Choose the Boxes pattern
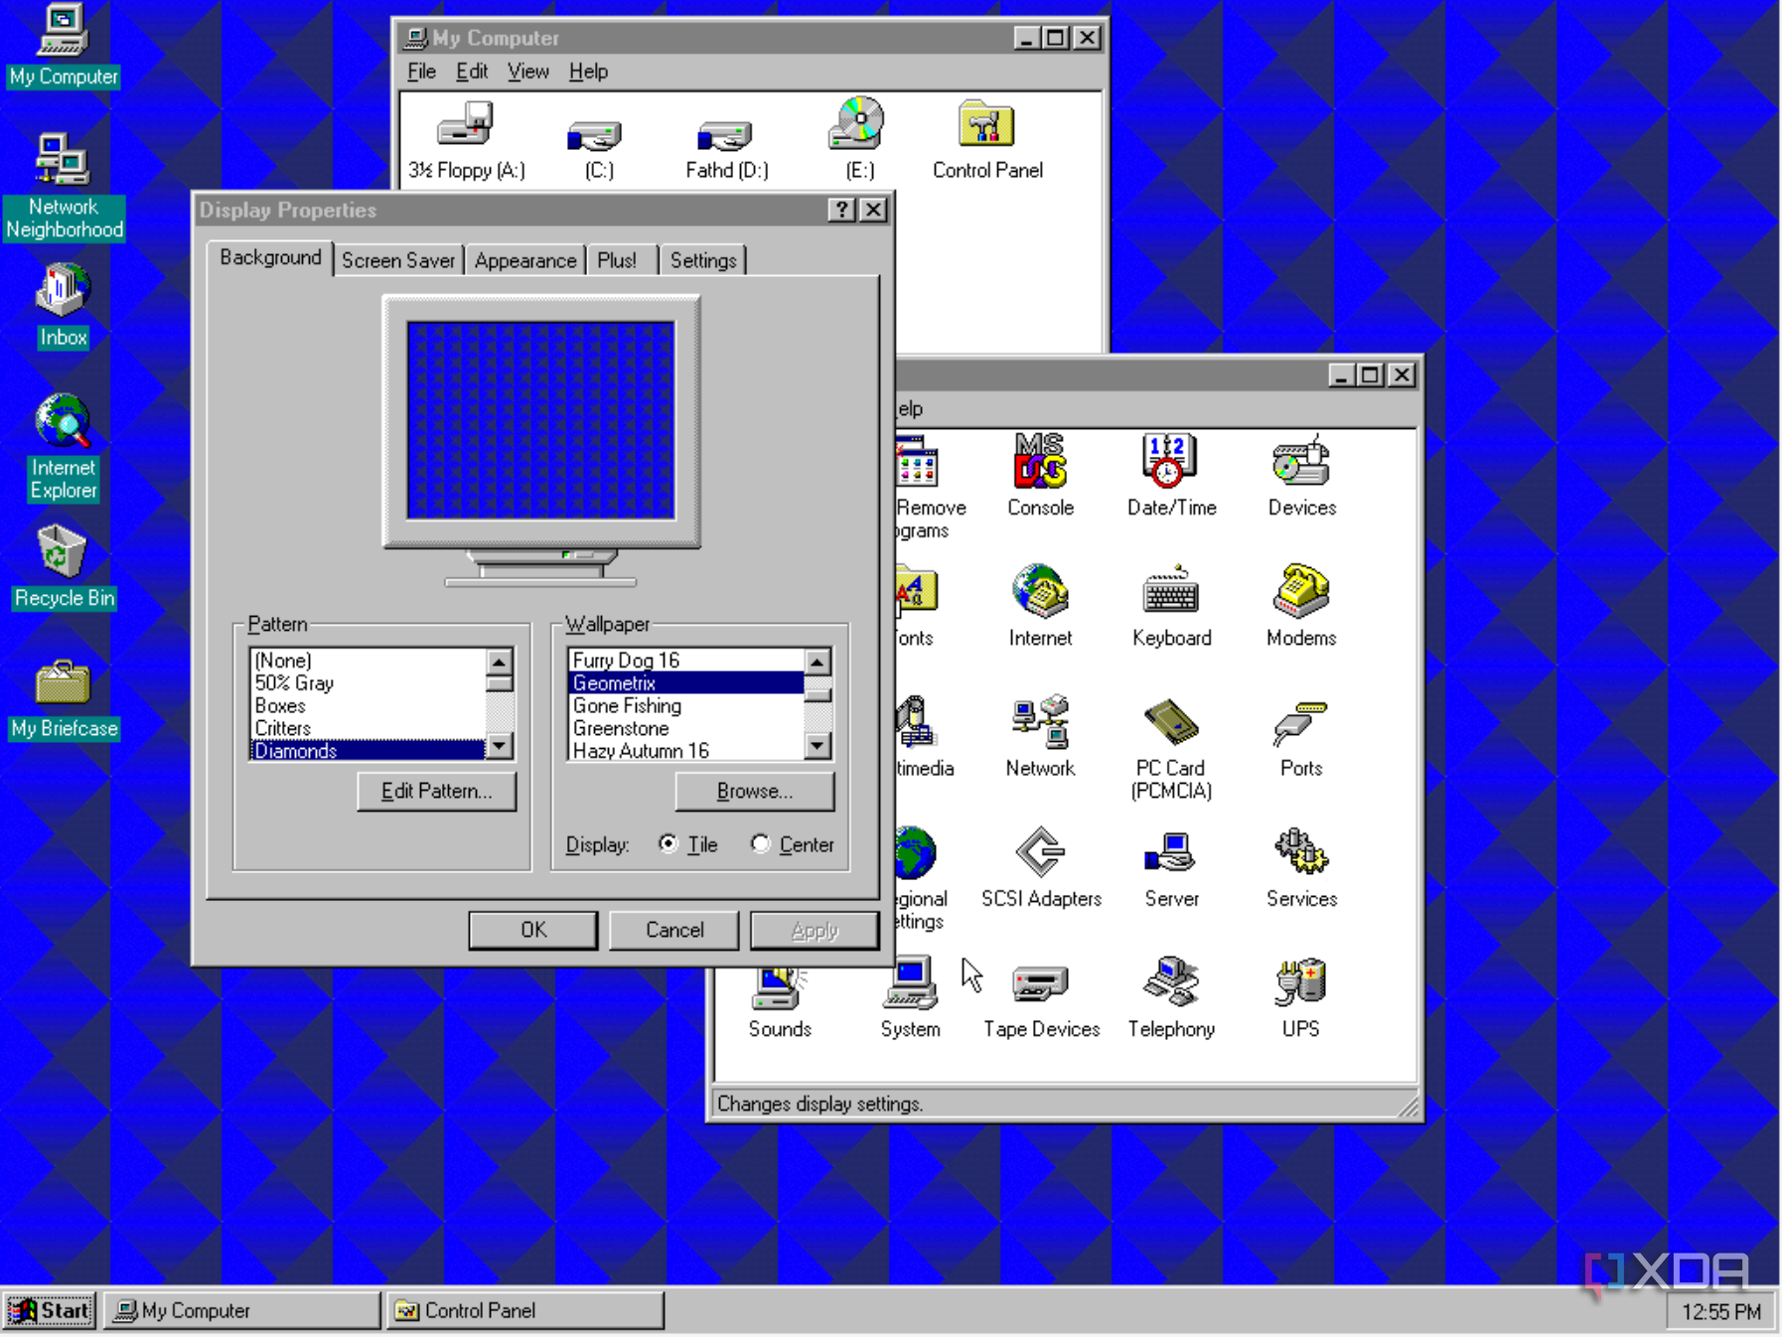1782x1337 pixels. [369, 705]
